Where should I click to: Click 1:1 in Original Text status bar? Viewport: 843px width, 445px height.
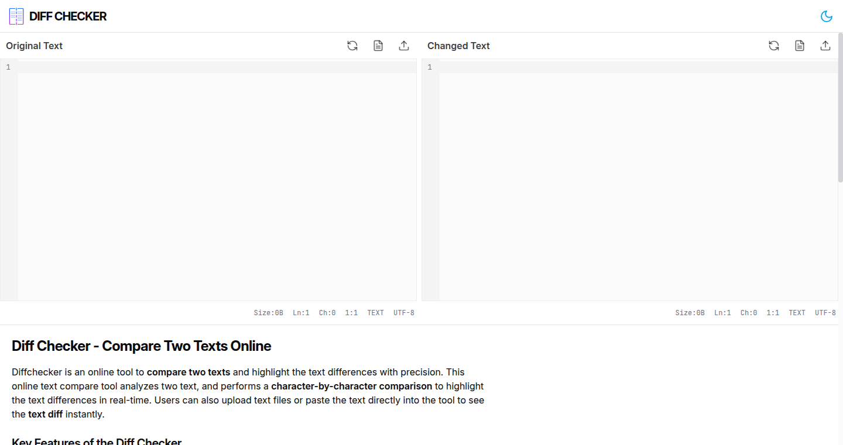(x=351, y=313)
